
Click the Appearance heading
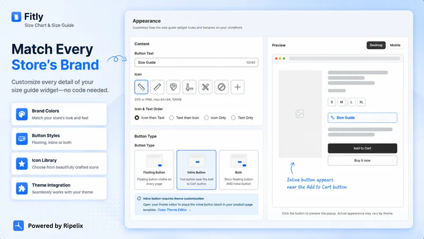[x=147, y=21]
